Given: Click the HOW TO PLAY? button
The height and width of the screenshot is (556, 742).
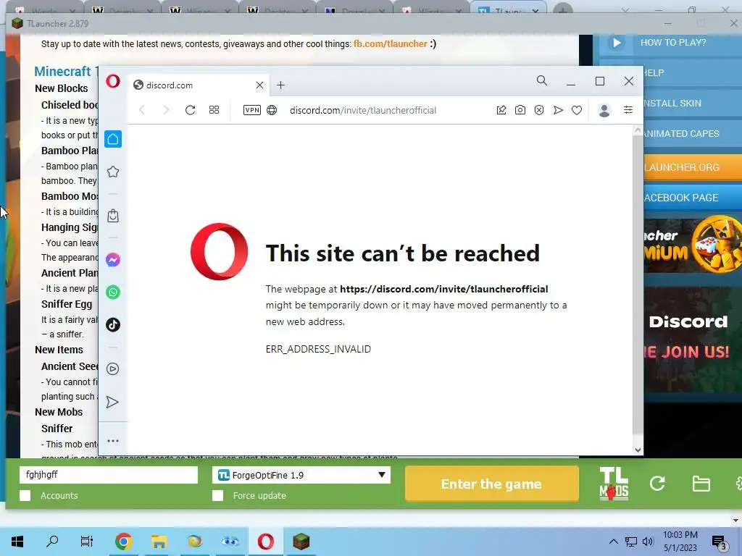Looking at the screenshot, I should pyautogui.click(x=670, y=43).
